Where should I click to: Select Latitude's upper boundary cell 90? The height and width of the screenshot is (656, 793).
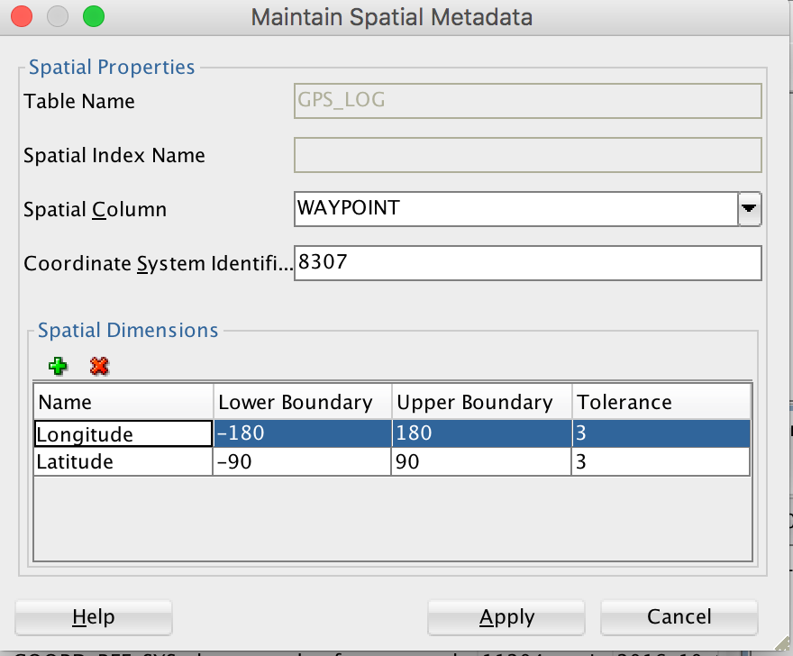pos(481,462)
